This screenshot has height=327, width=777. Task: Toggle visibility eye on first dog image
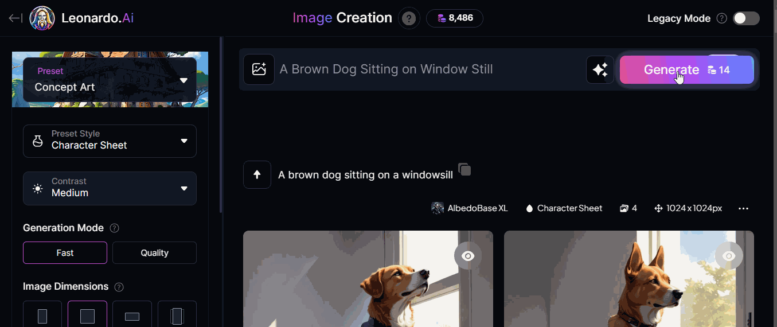pyautogui.click(x=468, y=256)
